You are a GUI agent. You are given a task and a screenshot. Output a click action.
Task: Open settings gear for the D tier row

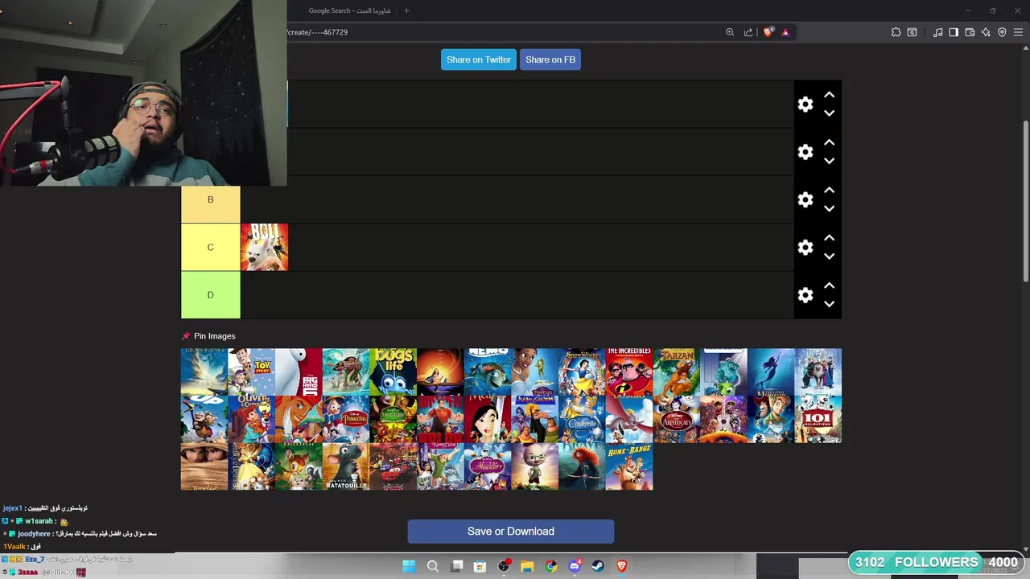[805, 295]
